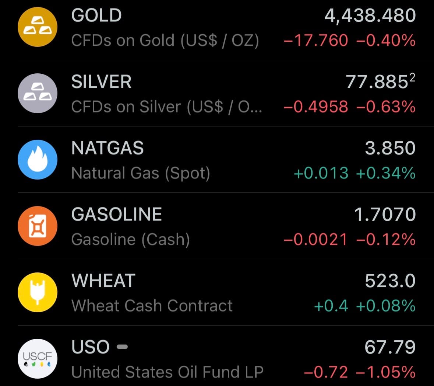Open Natural Gas (Spot) description
434x386 pixels.
tap(141, 173)
